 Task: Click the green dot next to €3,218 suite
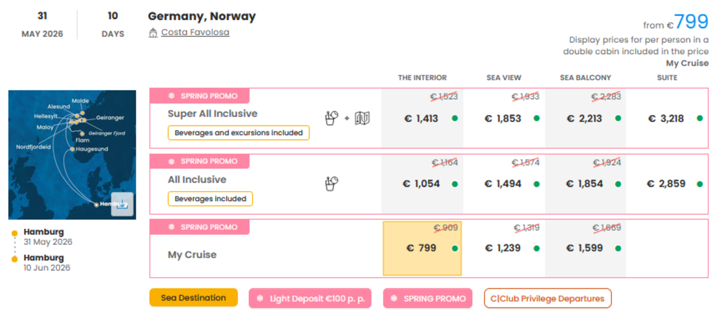coord(699,118)
